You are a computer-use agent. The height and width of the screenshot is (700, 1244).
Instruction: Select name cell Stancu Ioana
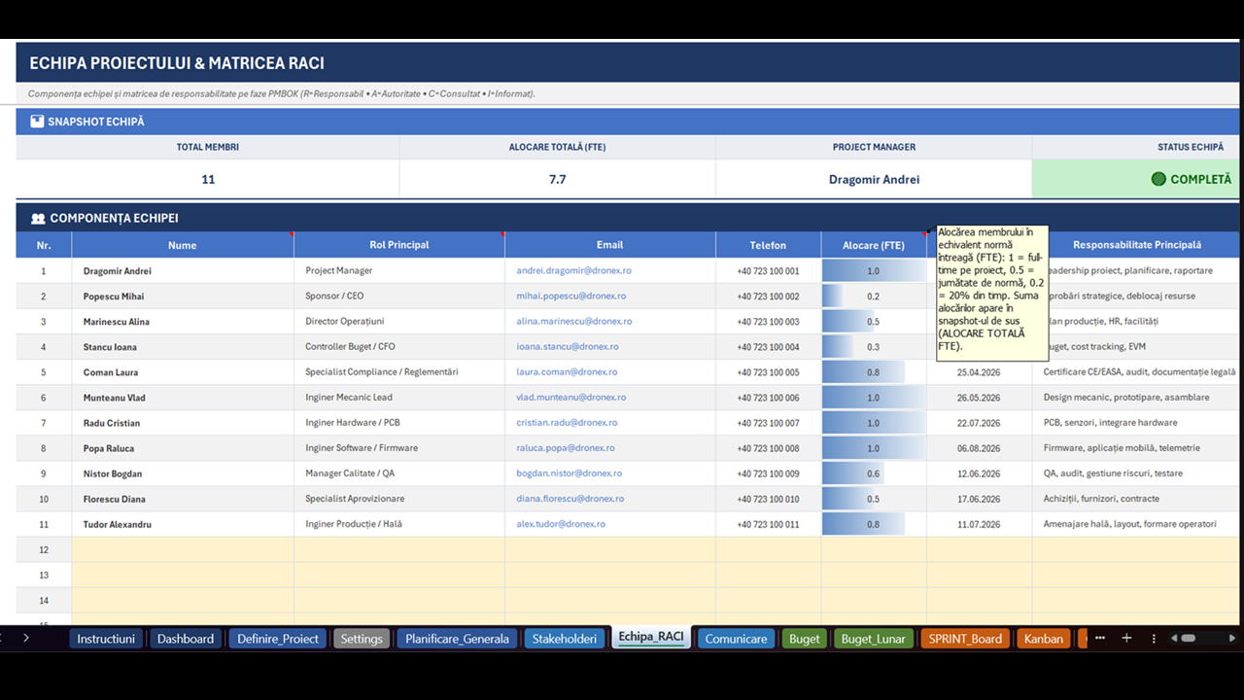(x=183, y=347)
